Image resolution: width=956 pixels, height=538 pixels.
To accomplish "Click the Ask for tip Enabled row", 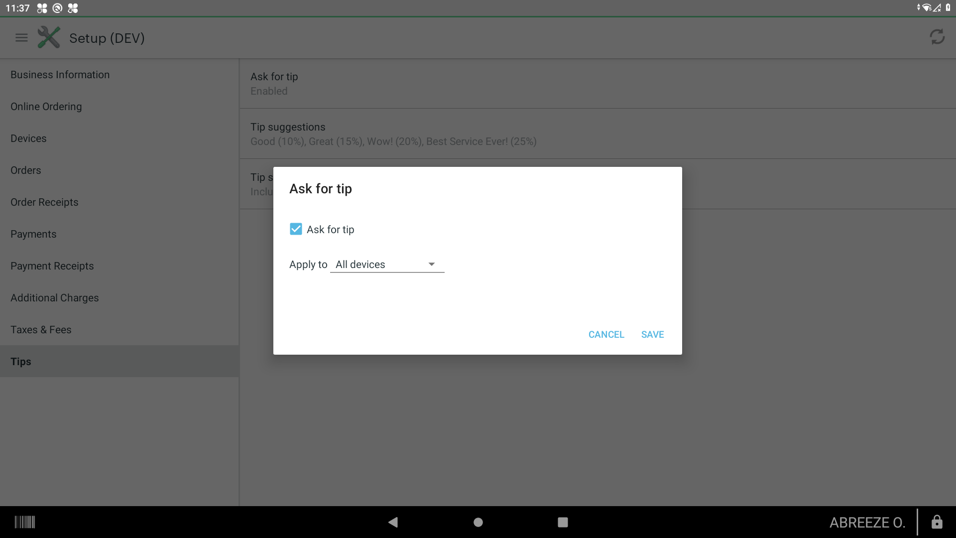I will pyautogui.click(x=597, y=84).
